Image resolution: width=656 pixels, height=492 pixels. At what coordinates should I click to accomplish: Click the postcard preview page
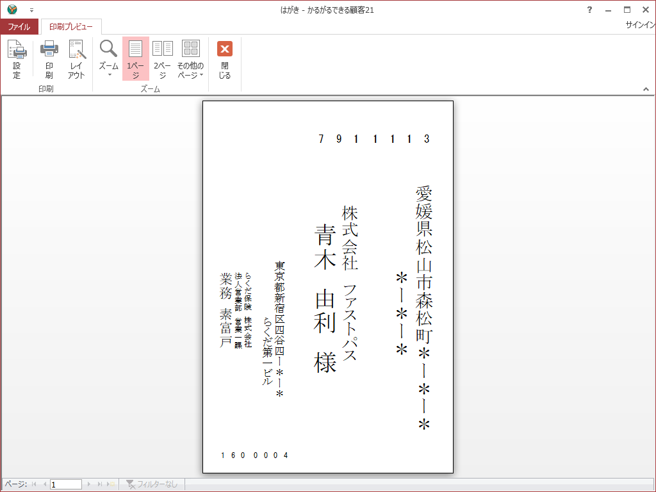click(x=327, y=287)
